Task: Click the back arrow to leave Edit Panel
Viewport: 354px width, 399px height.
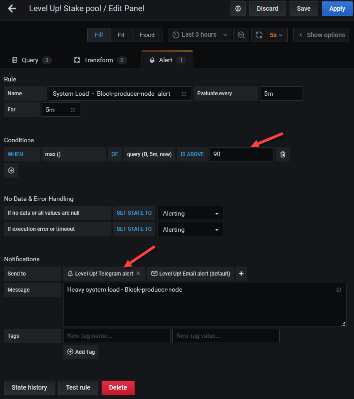Action: tap(12, 8)
